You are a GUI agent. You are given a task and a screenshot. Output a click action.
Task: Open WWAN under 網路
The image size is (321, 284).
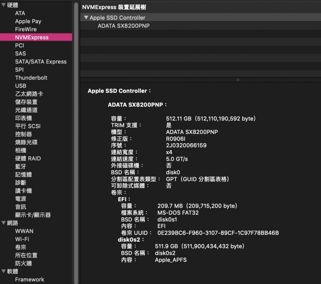pyautogui.click(x=24, y=231)
